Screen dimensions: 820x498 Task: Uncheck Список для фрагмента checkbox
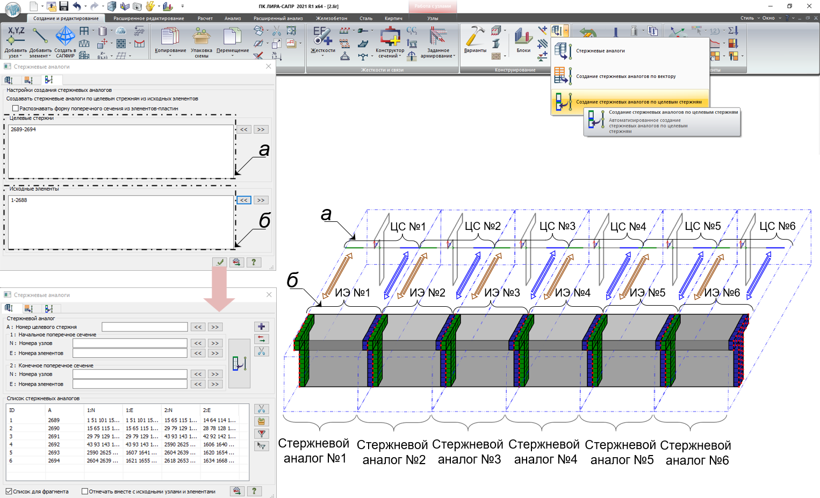click(x=9, y=492)
